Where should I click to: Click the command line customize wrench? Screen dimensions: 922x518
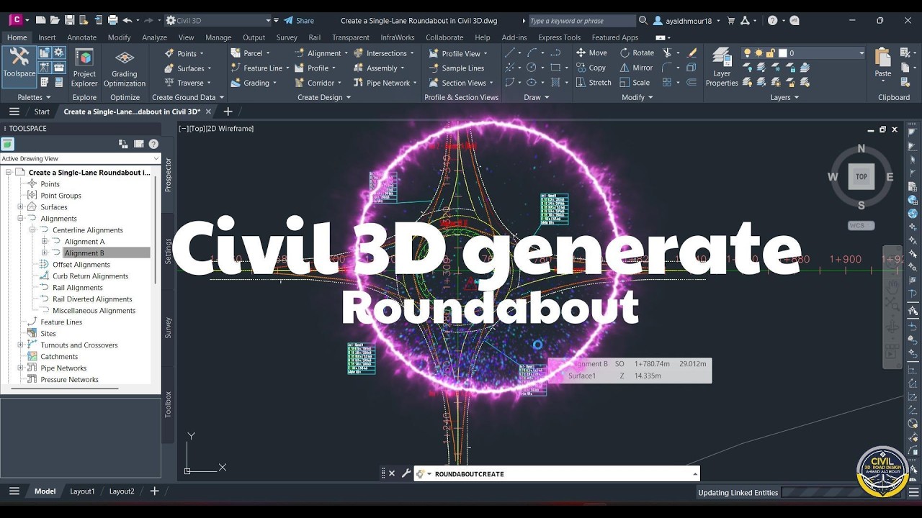406,473
